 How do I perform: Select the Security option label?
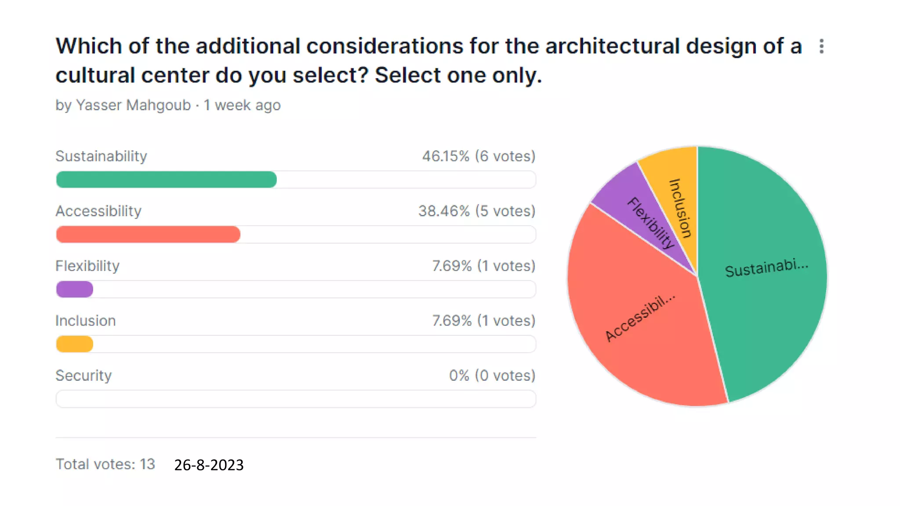coord(83,376)
